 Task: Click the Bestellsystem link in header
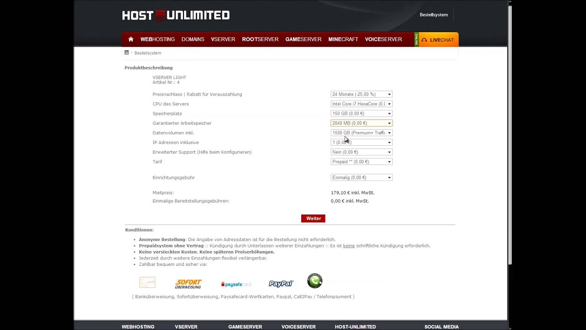(x=434, y=15)
